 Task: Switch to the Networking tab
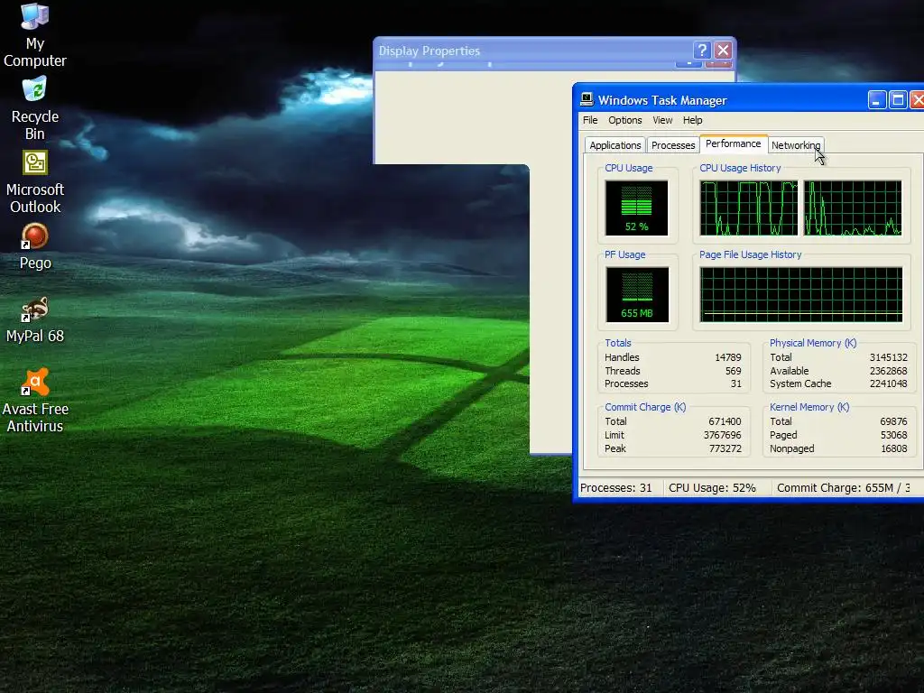pos(796,145)
